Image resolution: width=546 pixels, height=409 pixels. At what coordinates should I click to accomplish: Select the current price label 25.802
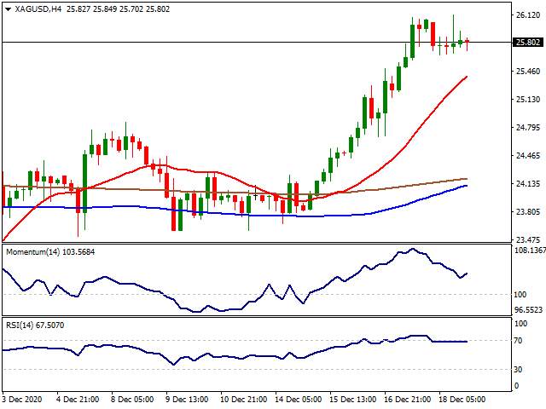click(528, 42)
